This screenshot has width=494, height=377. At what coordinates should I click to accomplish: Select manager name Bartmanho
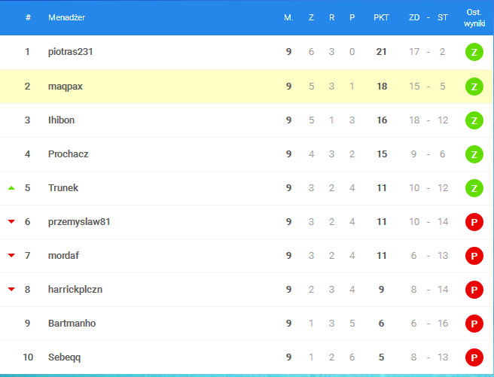72,323
